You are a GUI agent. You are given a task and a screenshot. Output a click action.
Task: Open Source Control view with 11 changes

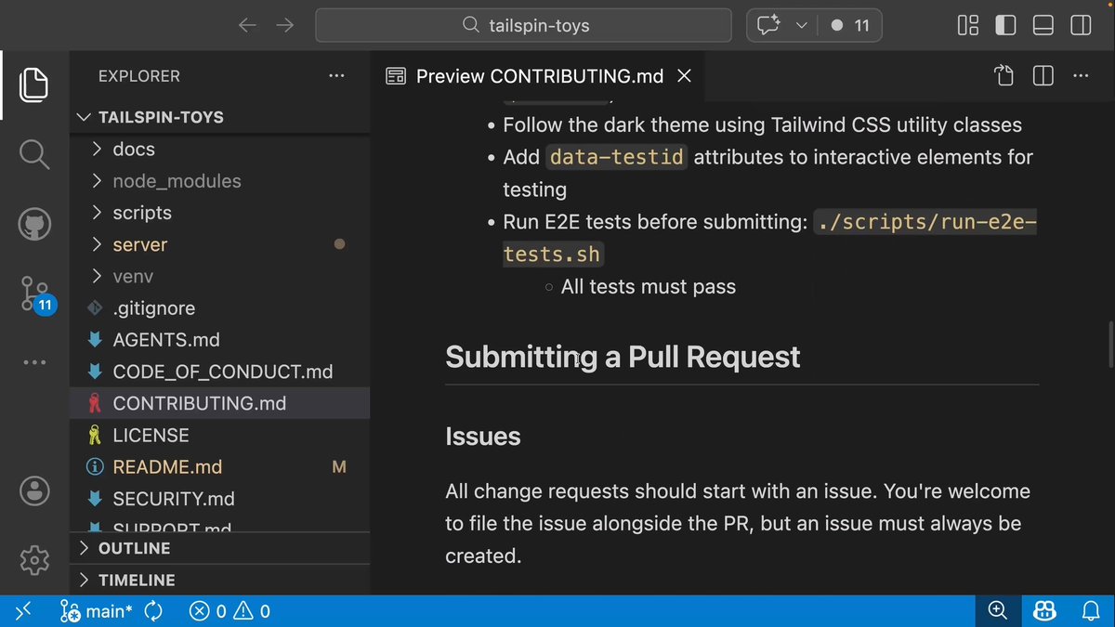click(37, 294)
